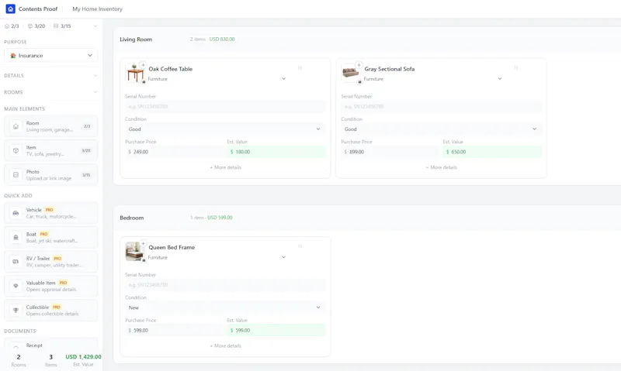This screenshot has width=621, height=371.
Task: Click Gray Sectional Sofa estimated value field
Action: coord(492,152)
